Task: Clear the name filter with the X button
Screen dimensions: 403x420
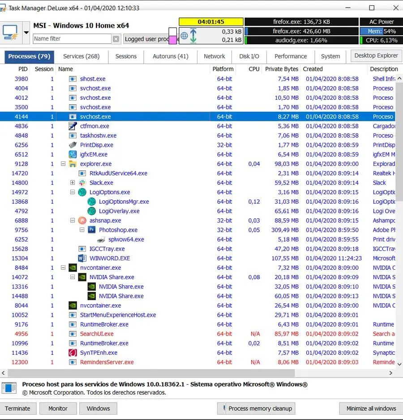Action: (116, 39)
